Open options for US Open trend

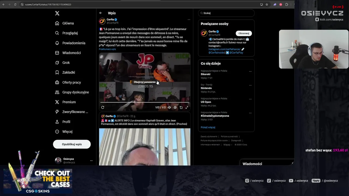tap(250, 99)
